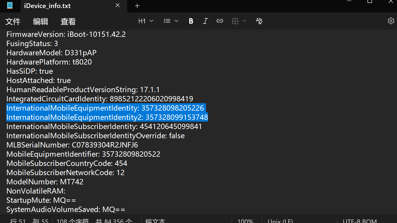Click the MLBSerialNumber text line
Viewport: 397px width, 223px height.
coord(72,145)
